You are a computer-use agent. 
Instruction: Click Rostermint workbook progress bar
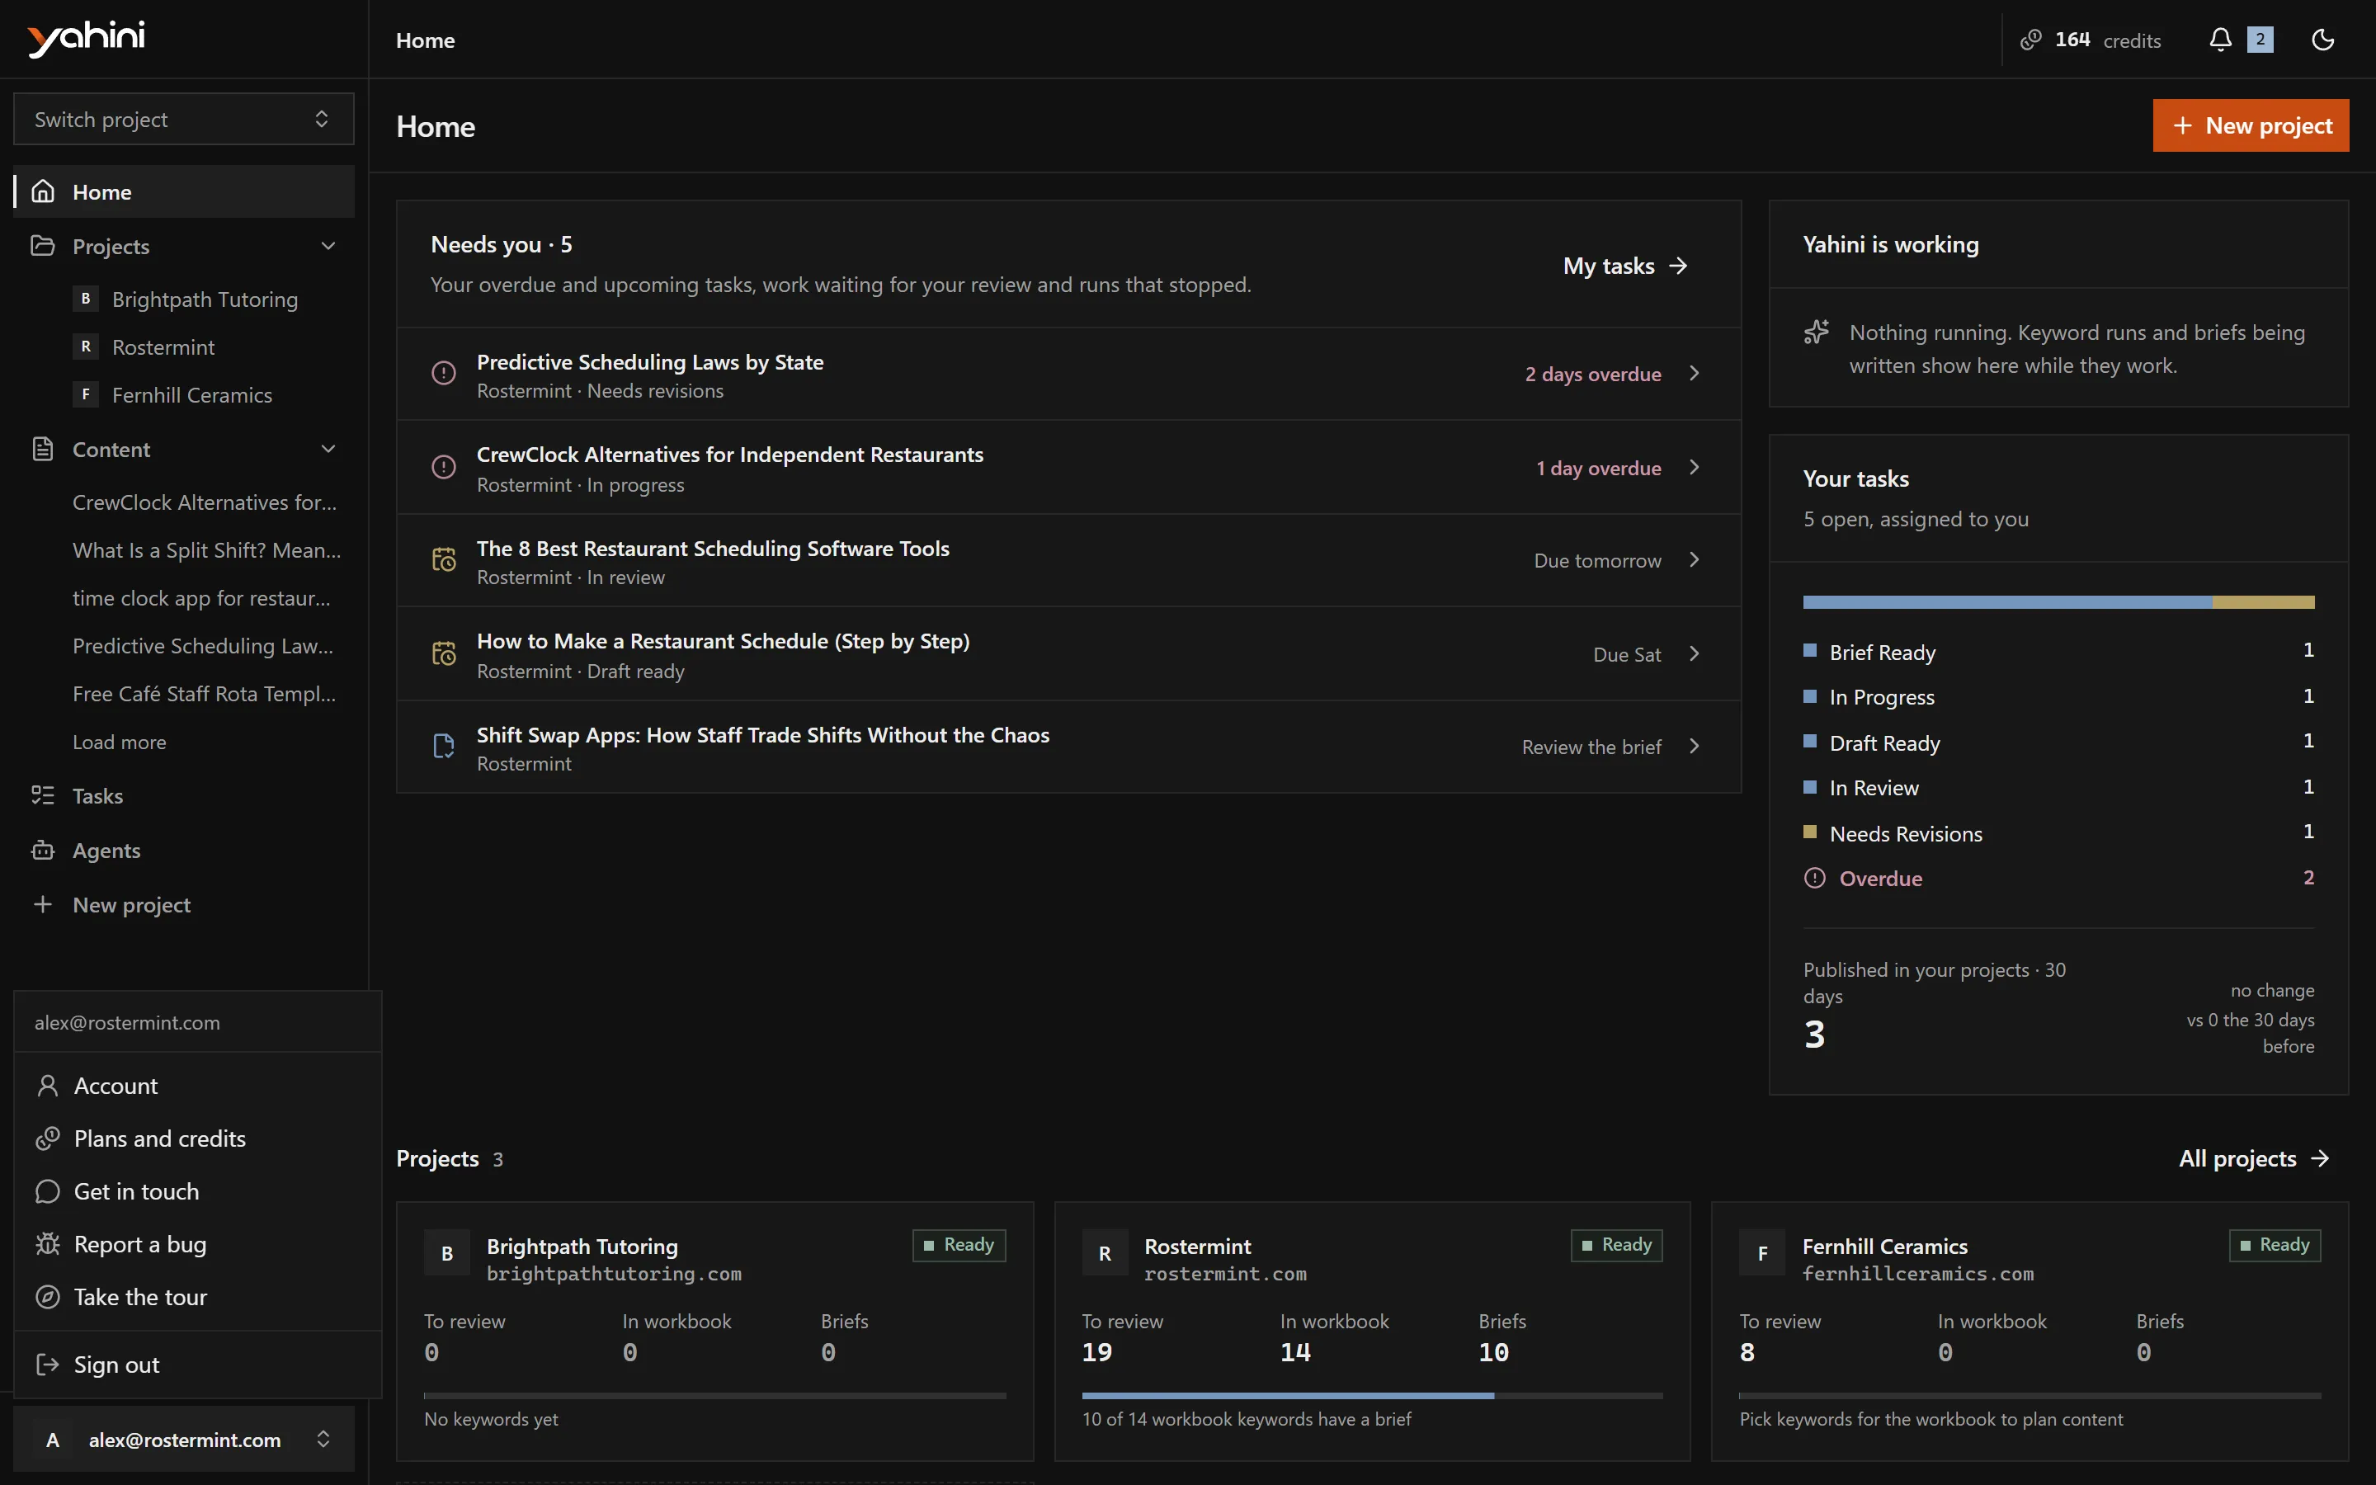pyautogui.click(x=1372, y=1396)
